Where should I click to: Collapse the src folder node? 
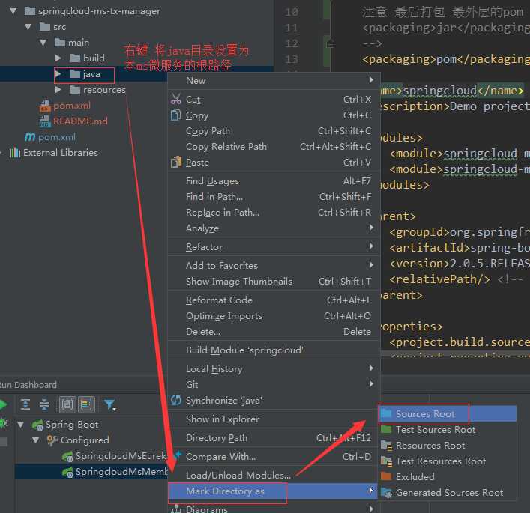click(28, 27)
